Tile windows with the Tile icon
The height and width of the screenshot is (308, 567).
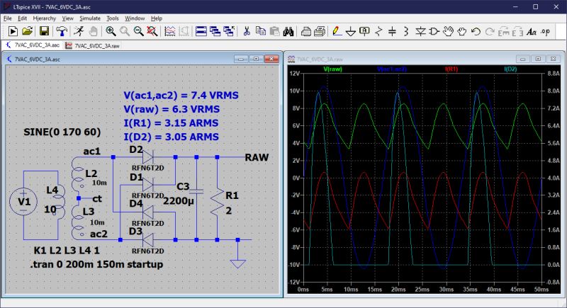pyautogui.click(x=201, y=32)
